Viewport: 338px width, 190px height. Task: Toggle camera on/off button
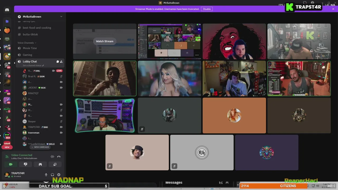[x=11, y=164]
